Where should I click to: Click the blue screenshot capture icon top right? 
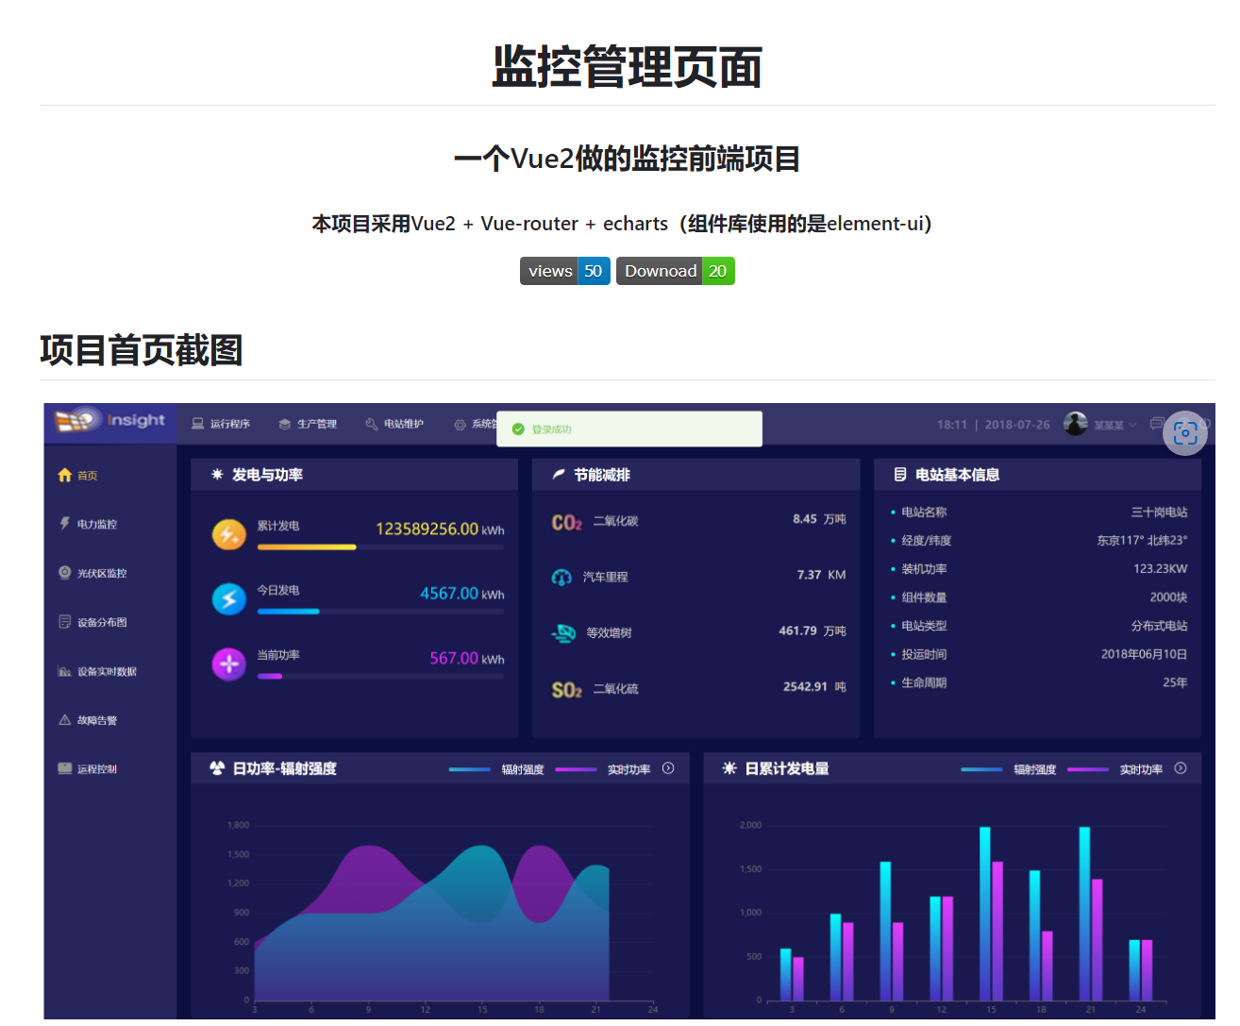tap(1185, 433)
